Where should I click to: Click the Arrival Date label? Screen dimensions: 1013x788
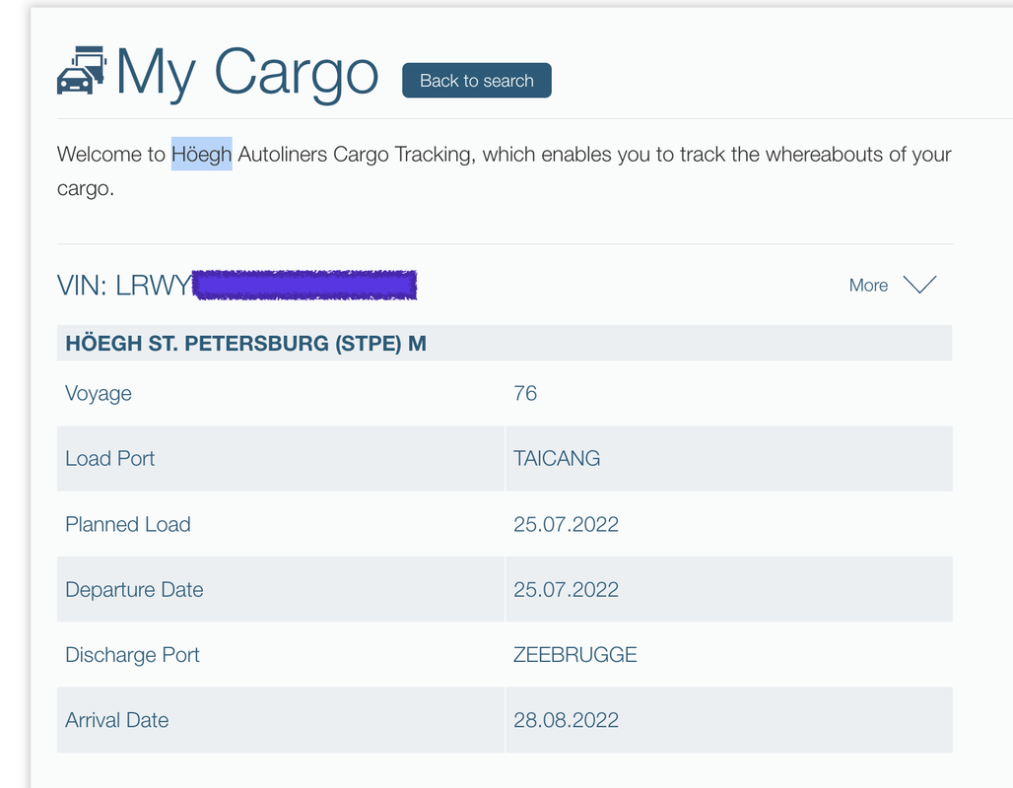[x=117, y=720]
